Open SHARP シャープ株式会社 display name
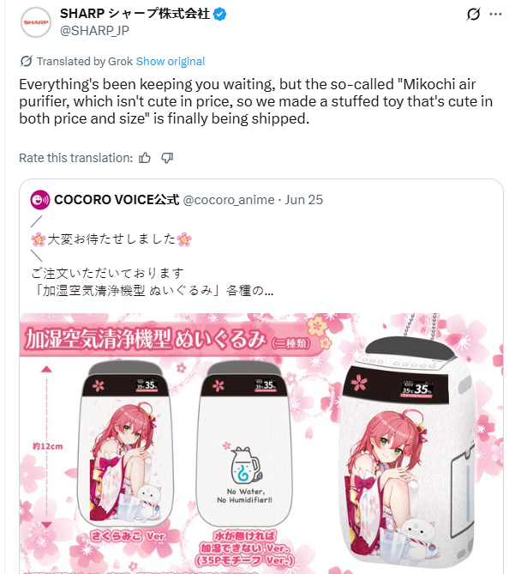 pyautogui.click(x=135, y=14)
